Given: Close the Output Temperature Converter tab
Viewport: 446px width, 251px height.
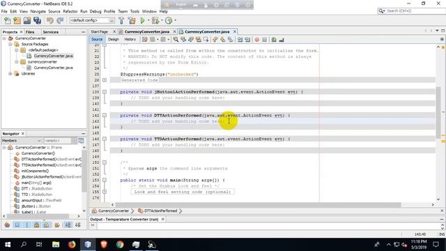Looking at the screenshot, I should coord(162,219).
